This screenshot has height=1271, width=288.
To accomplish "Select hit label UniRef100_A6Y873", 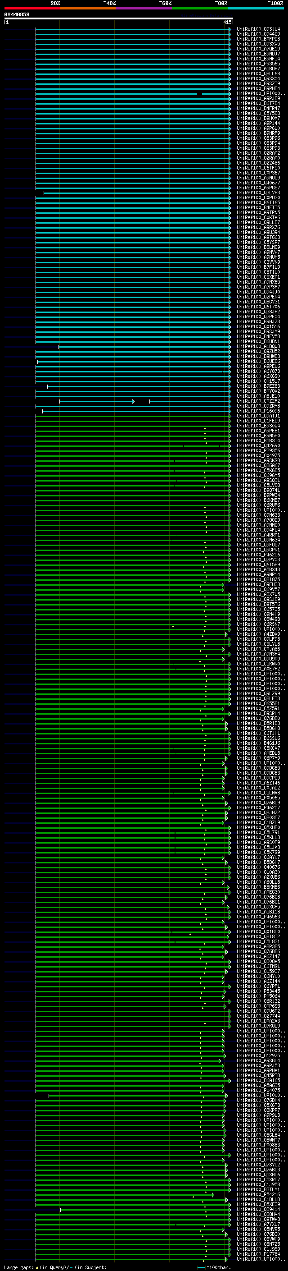I will pyautogui.click(x=258, y=372).
